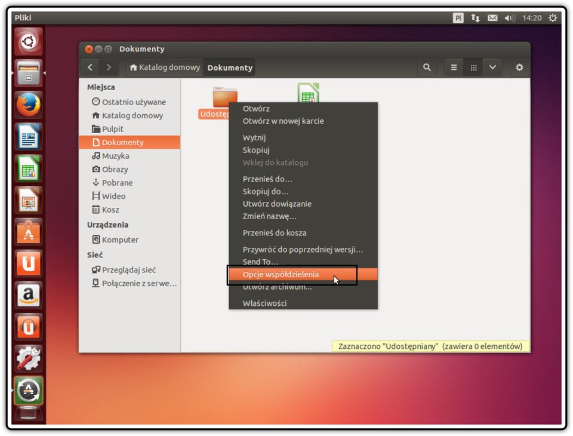
Task: Select Utwórz dowiązanie menu entry
Action: pos(303,204)
